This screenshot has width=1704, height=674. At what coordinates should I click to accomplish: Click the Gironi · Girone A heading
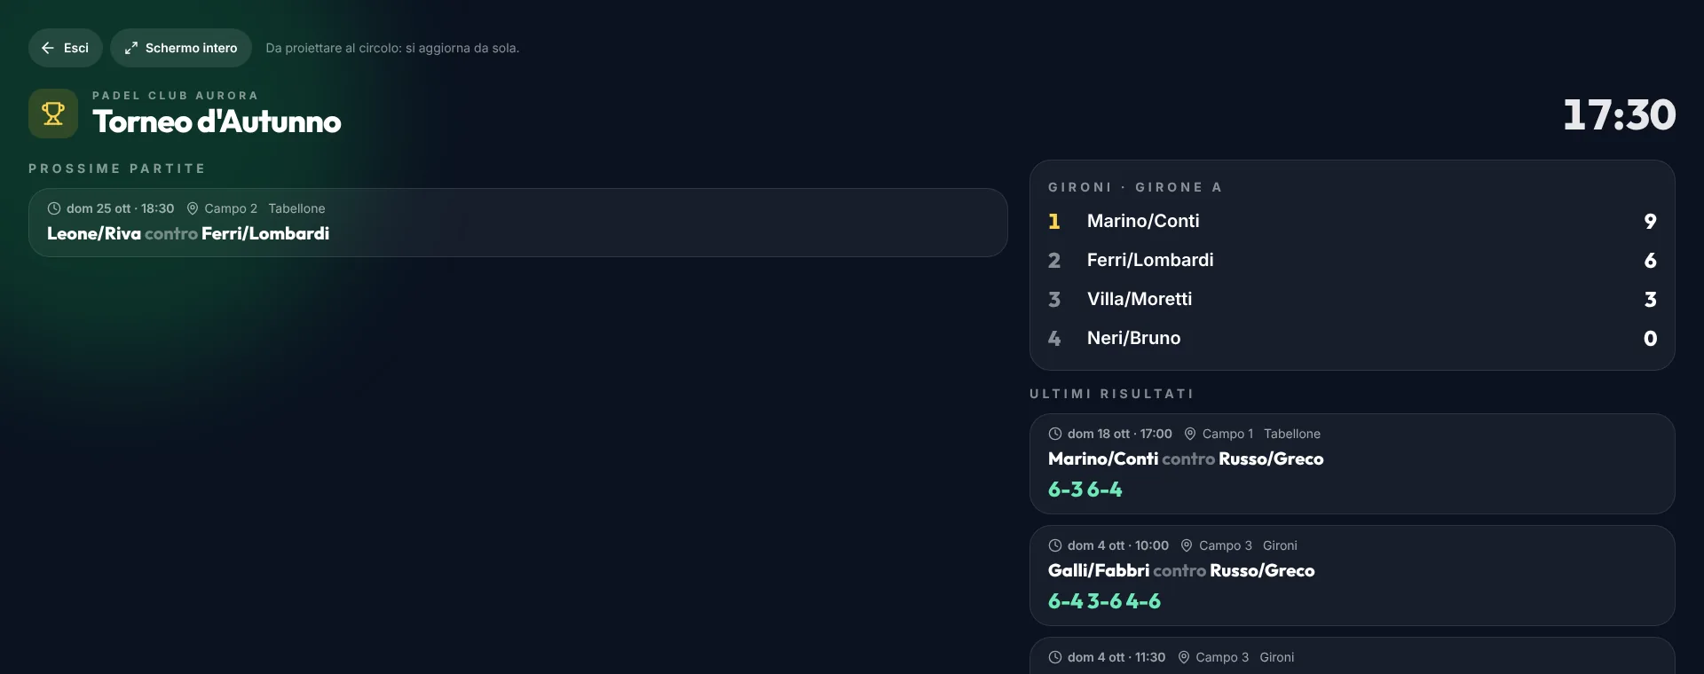(1135, 187)
